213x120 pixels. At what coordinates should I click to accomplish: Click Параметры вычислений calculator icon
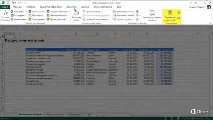point(170,13)
